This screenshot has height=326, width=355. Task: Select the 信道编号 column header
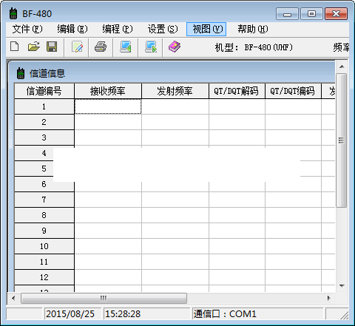44,91
